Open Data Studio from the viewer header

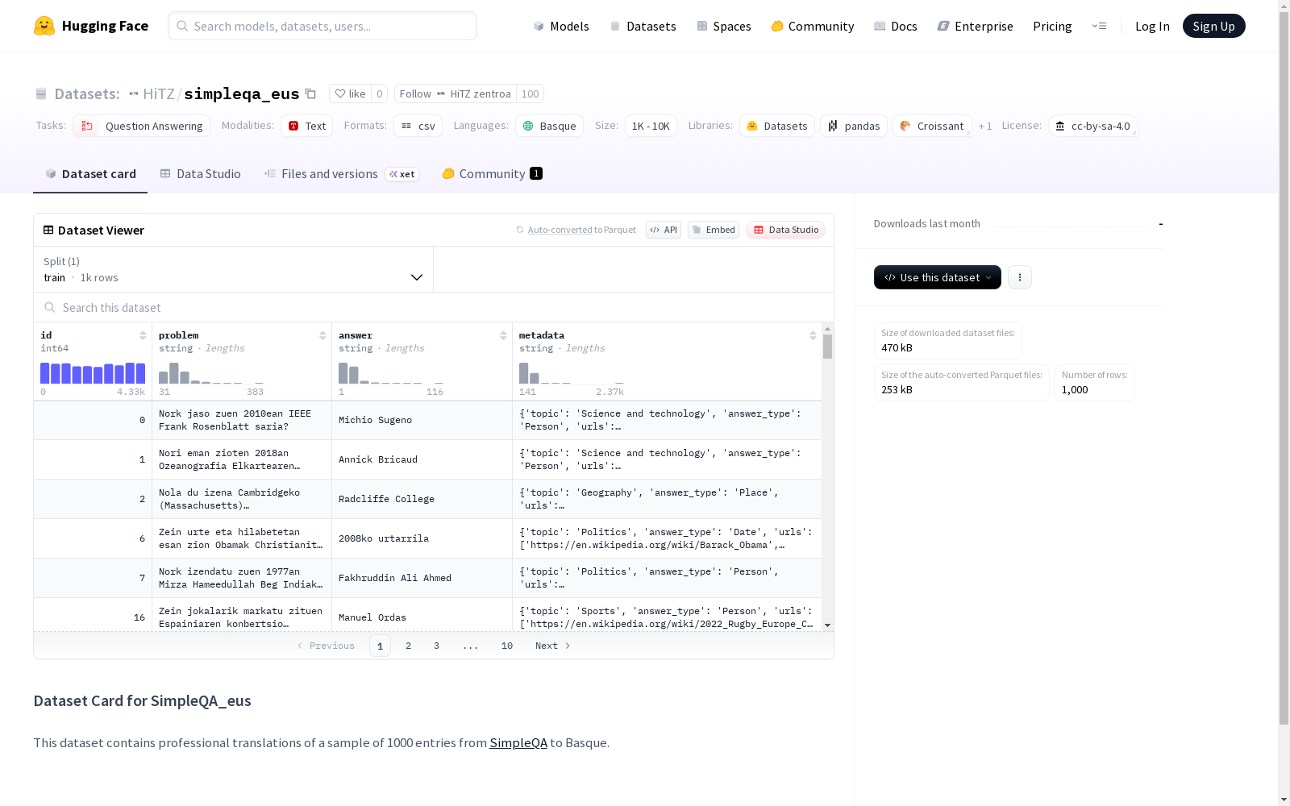(786, 230)
